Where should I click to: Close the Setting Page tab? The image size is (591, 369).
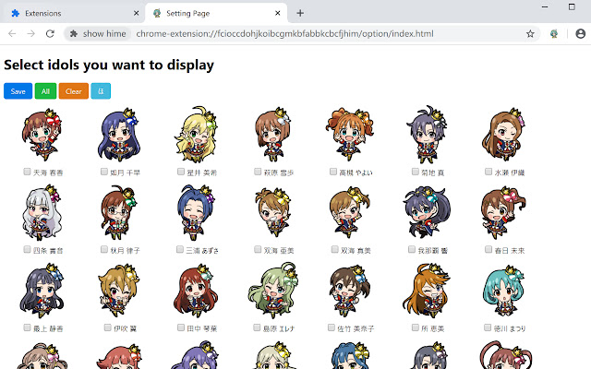pyautogui.click(x=278, y=13)
